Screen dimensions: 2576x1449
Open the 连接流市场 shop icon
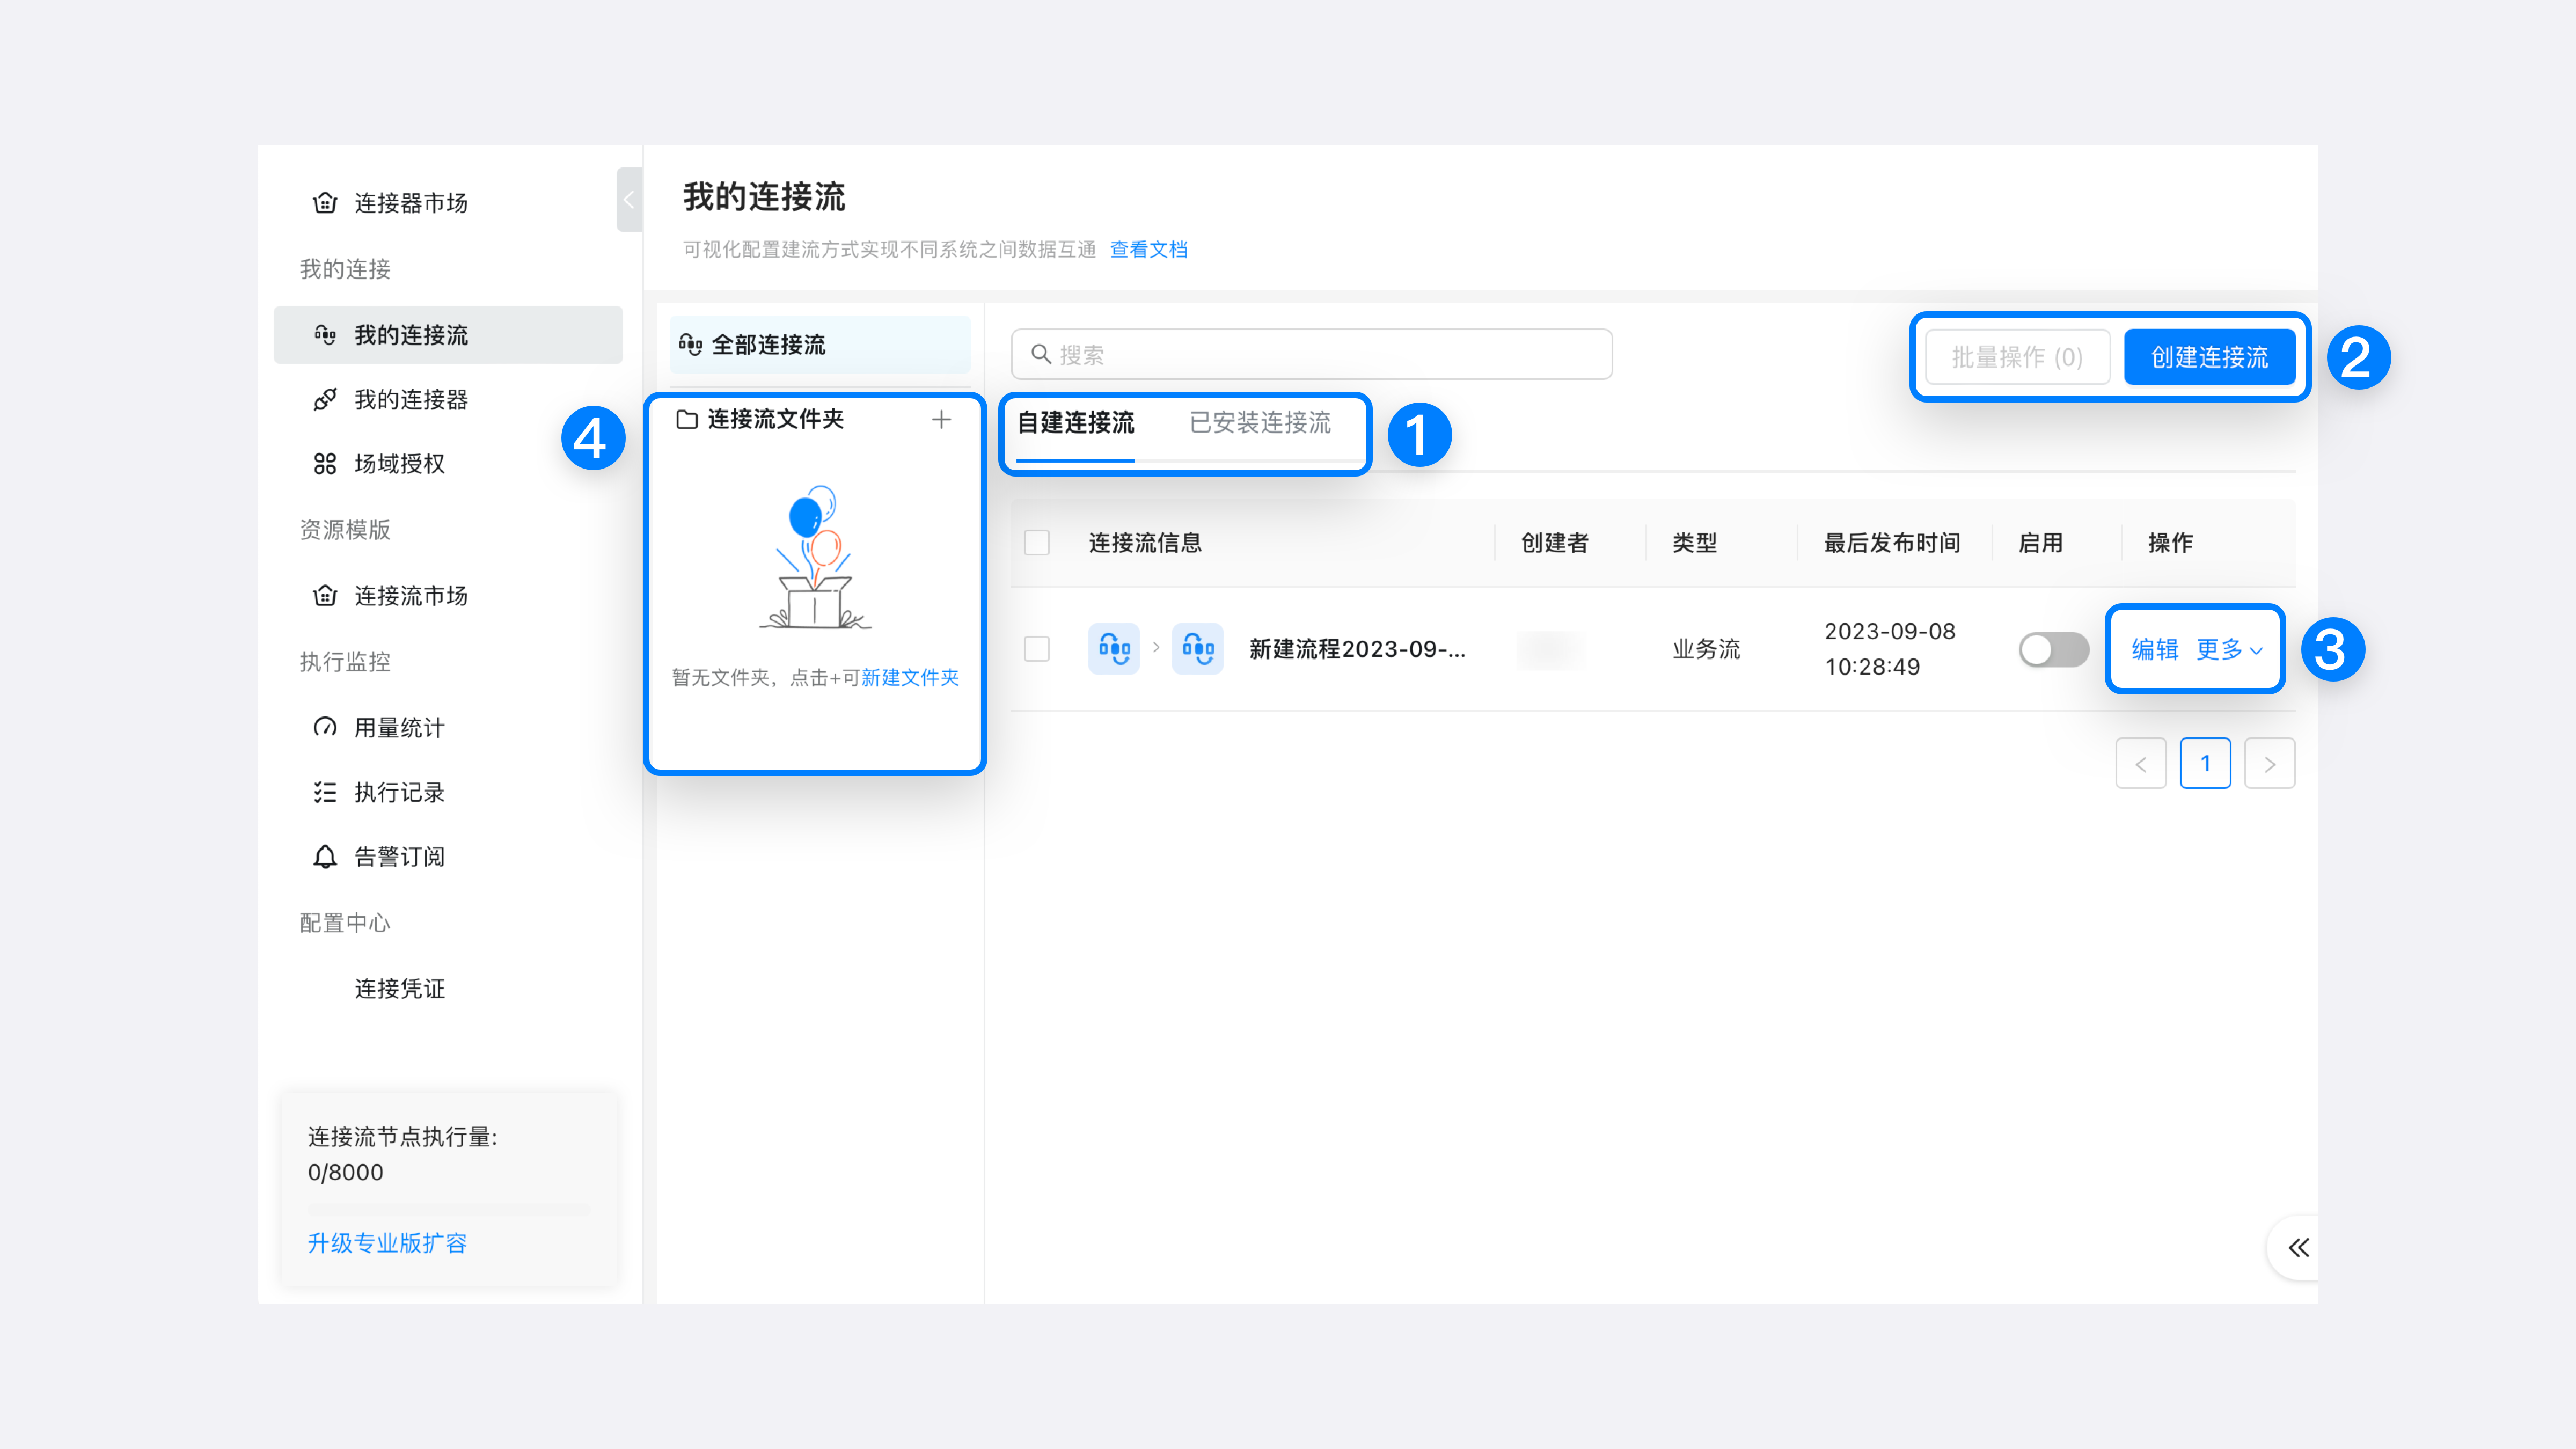coord(325,595)
